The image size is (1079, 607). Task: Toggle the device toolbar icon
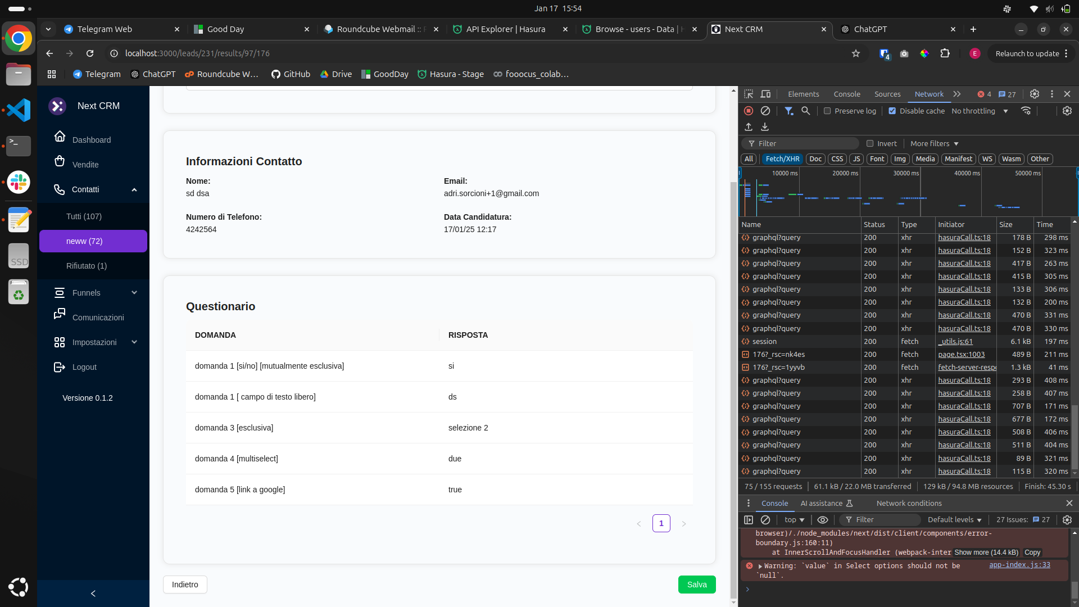tap(765, 94)
